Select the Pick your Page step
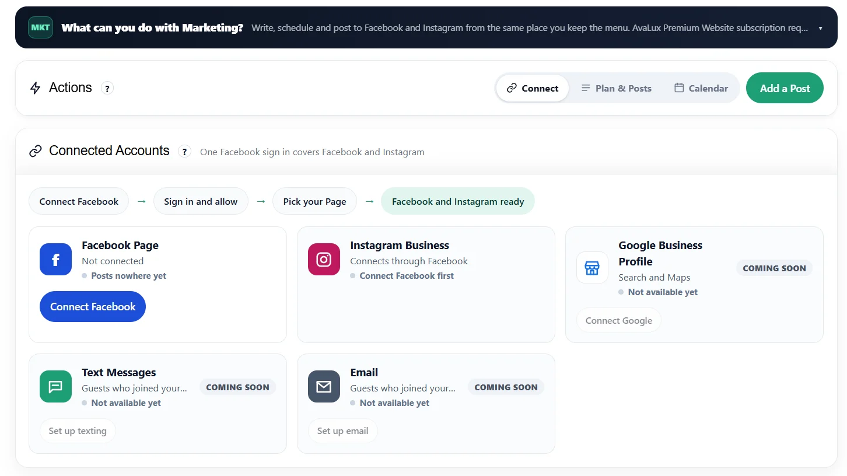The height and width of the screenshot is (476, 847). (x=315, y=201)
